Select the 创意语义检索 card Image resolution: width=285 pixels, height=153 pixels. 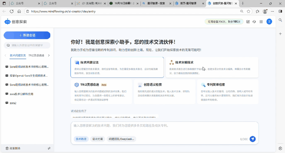pos(165,92)
